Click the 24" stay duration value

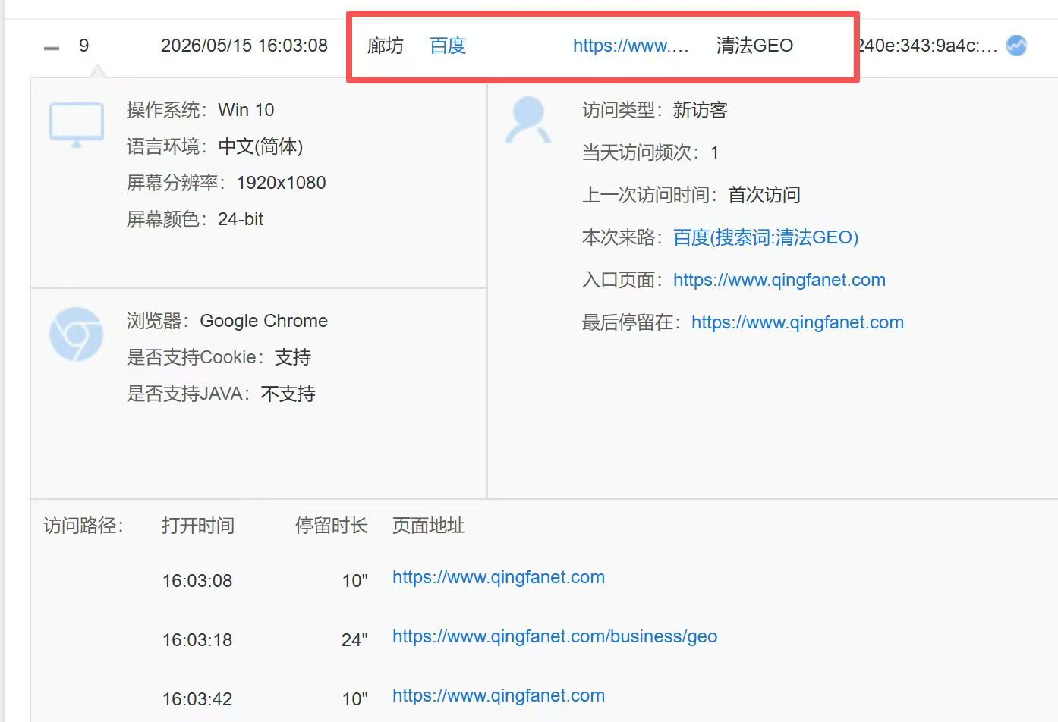[x=354, y=640]
